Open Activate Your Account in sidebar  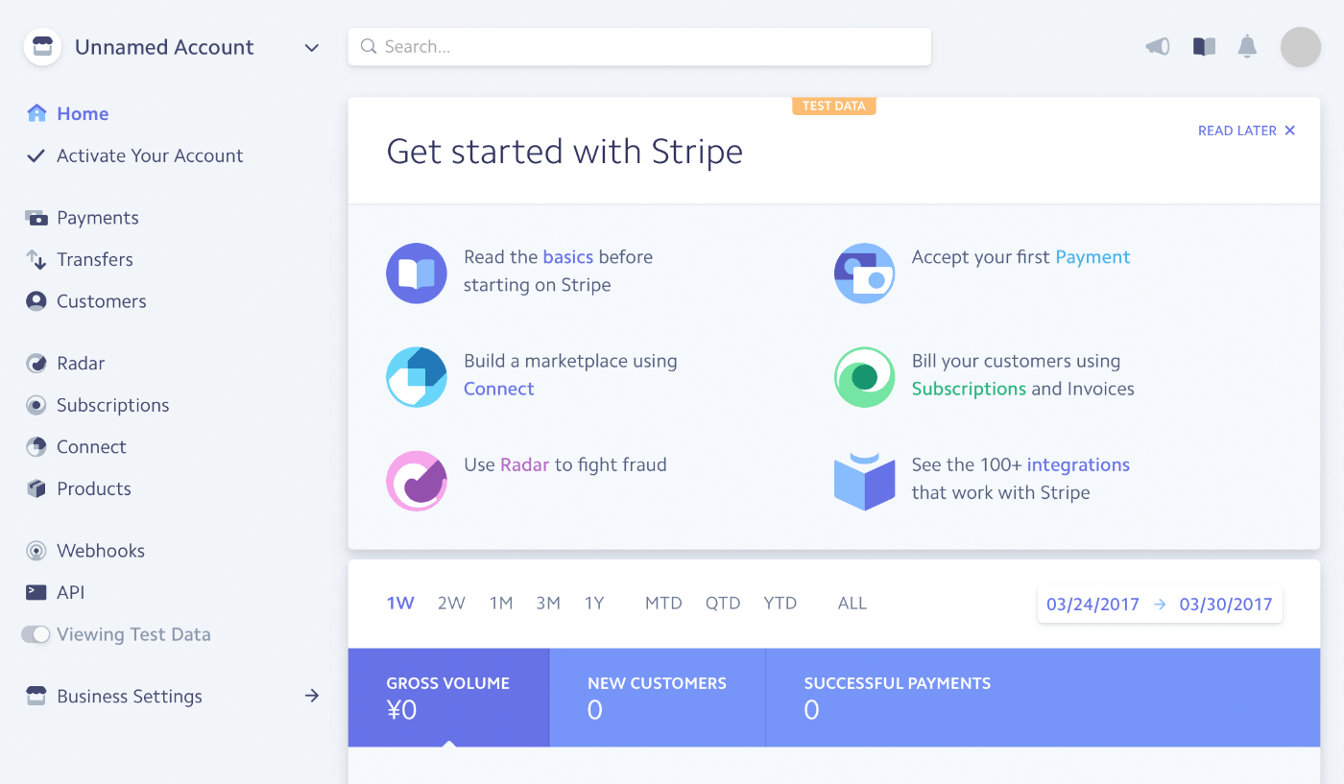pos(150,155)
